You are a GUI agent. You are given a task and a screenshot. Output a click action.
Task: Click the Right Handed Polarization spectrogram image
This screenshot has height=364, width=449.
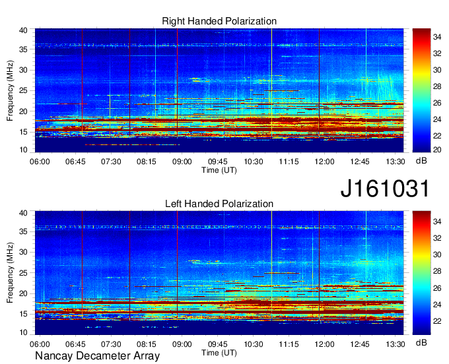click(219, 90)
